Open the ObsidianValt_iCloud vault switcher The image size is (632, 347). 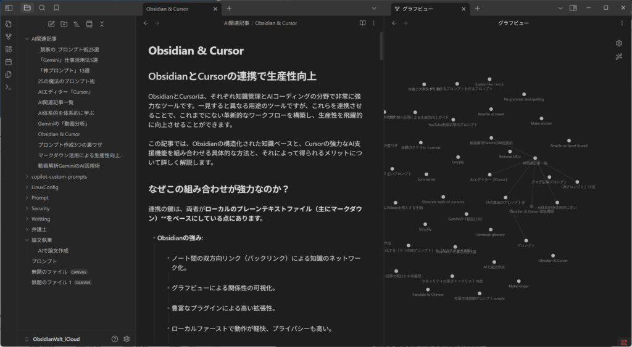click(56, 339)
